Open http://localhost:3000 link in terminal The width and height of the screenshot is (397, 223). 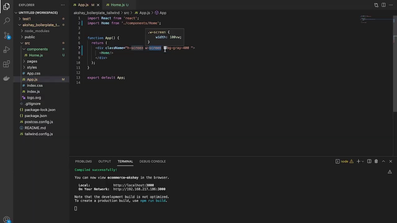point(133,185)
